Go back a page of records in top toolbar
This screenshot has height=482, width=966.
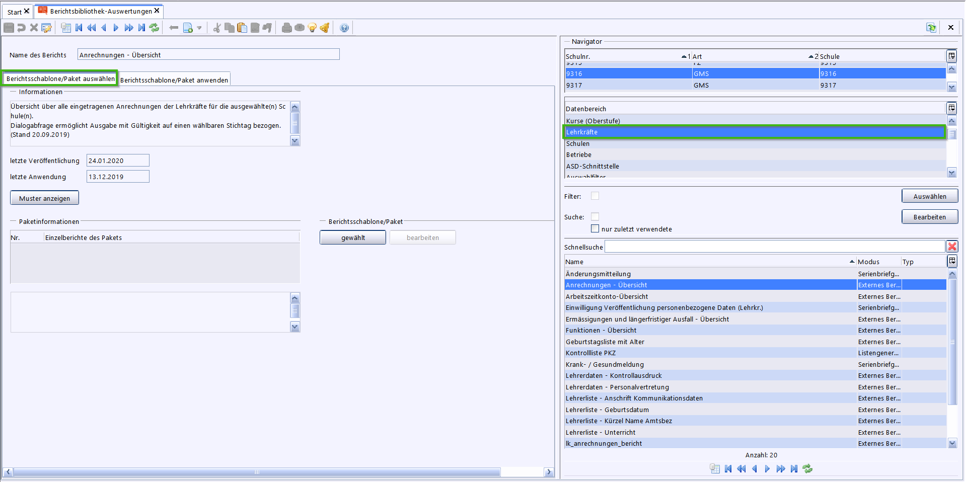click(92, 28)
